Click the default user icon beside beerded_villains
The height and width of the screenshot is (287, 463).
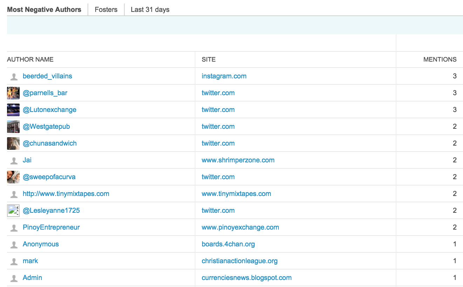point(14,77)
